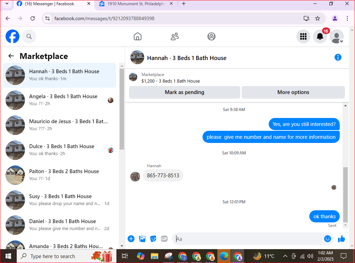This screenshot has height=263, width=355.
Task: Open more actions plus icon in composer
Action: [x=131, y=238]
